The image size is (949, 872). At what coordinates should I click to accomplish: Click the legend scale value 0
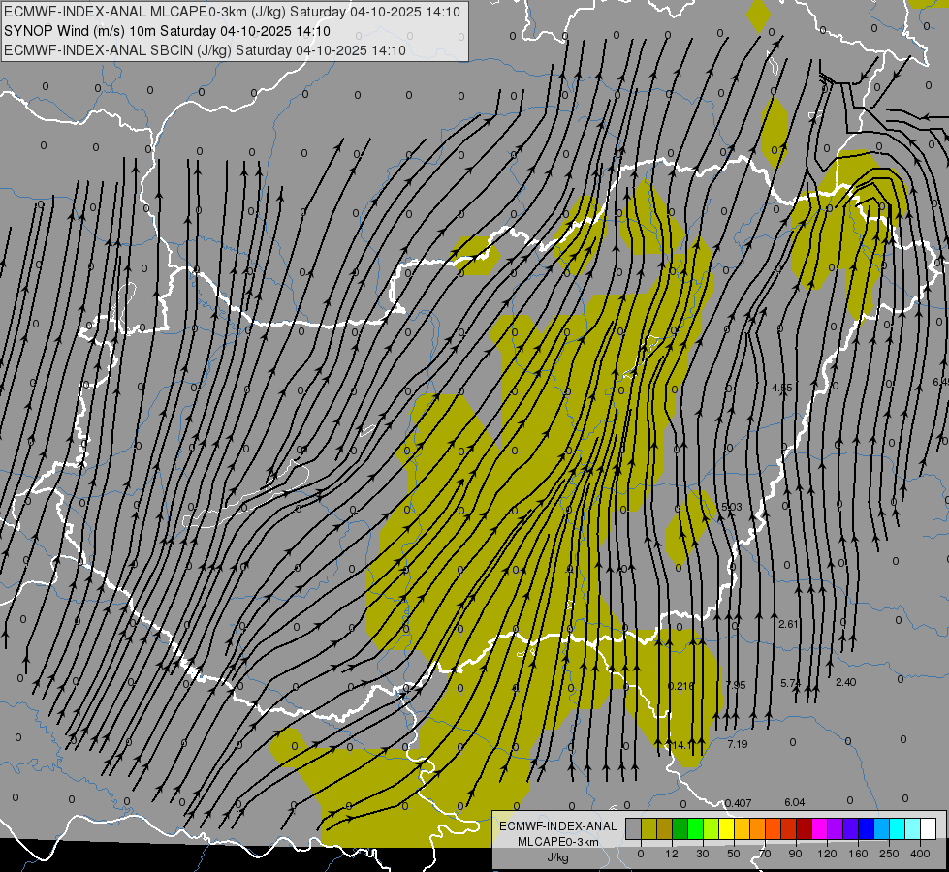point(641,854)
